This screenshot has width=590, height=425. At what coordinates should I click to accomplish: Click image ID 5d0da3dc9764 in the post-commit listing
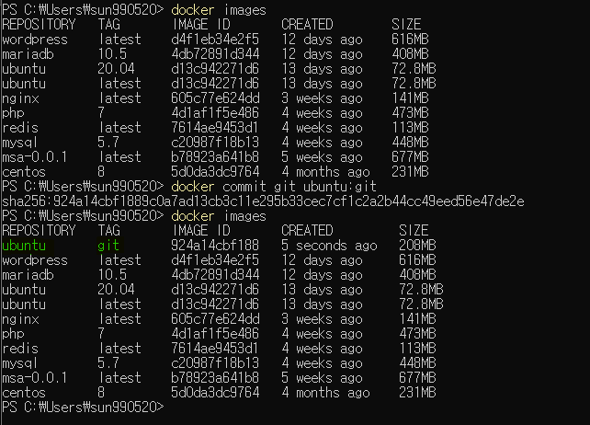coord(215,393)
